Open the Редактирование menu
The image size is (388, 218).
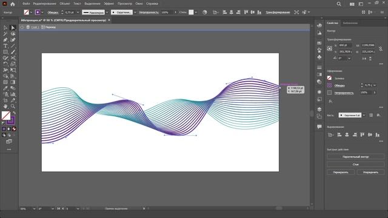tap(44, 4)
